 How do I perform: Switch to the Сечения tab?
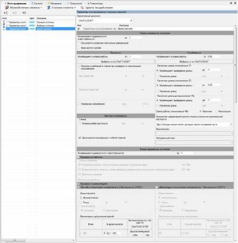(37, 4)
